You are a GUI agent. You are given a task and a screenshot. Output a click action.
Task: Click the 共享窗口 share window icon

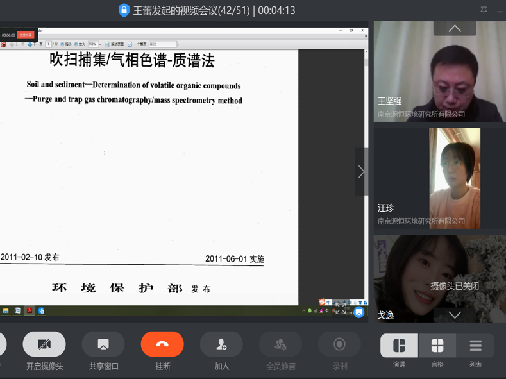(103, 344)
